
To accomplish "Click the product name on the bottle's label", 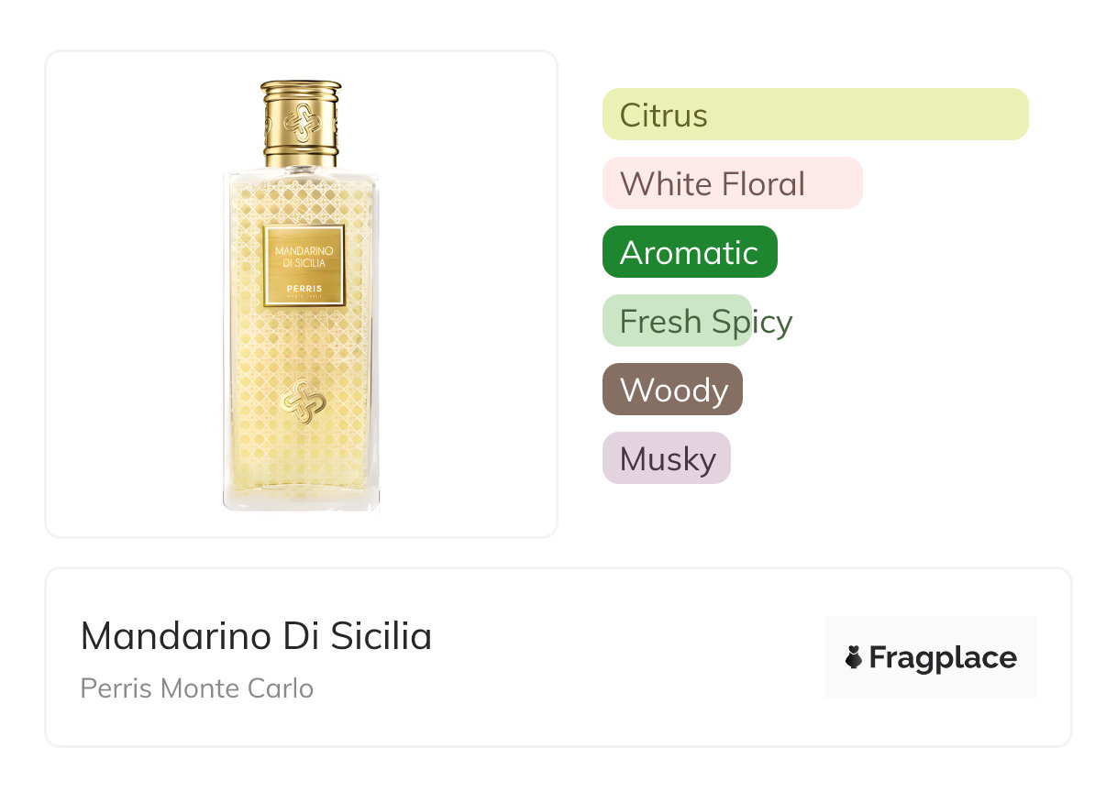I will pos(302,256).
